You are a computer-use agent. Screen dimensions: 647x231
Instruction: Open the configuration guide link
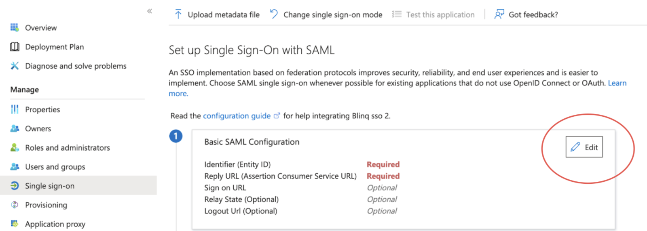(x=237, y=116)
